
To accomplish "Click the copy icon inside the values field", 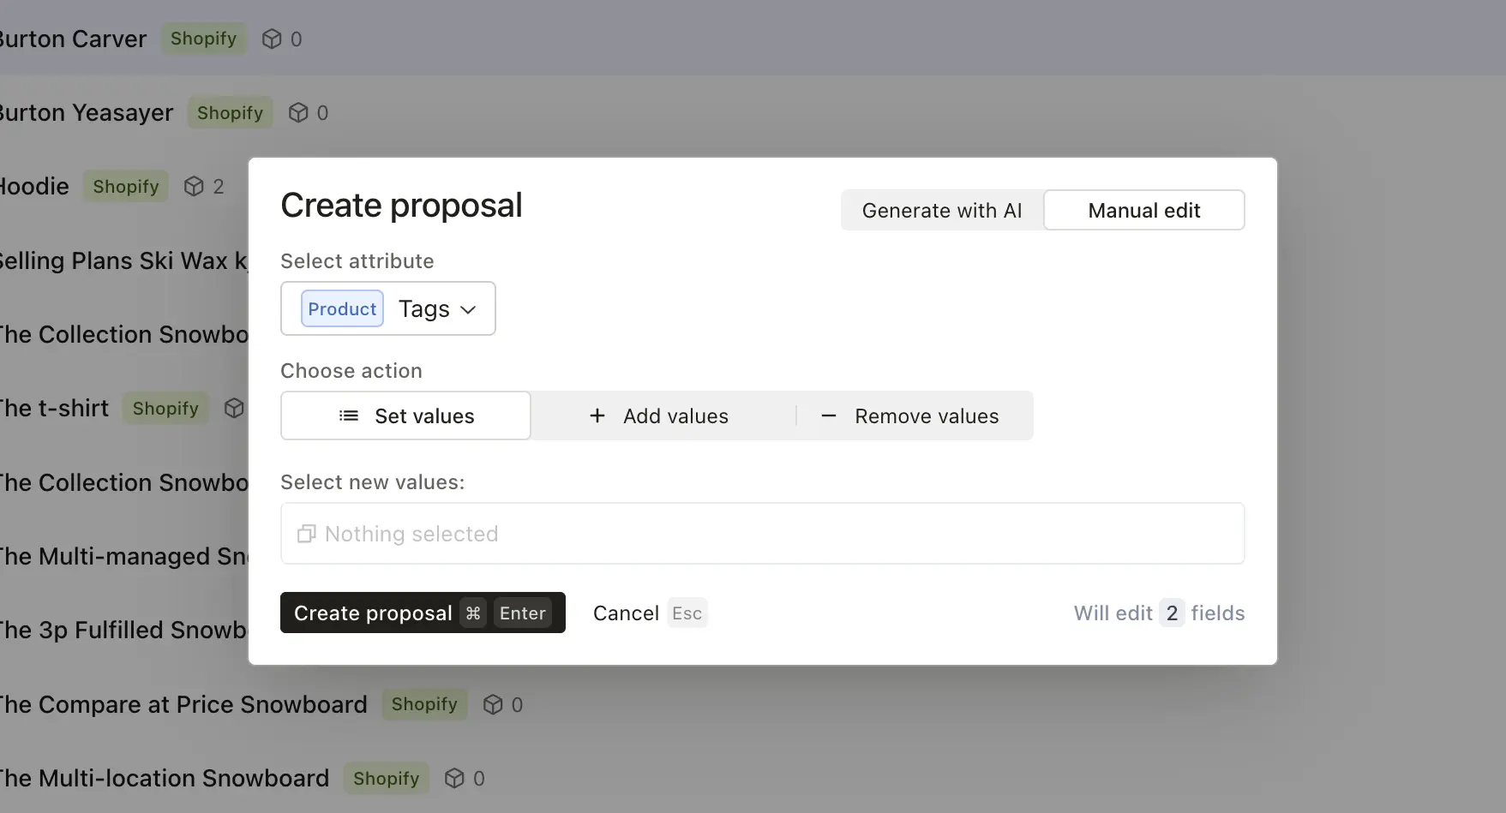I will 306,533.
